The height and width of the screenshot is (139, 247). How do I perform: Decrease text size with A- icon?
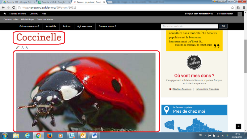click(x=27, y=47)
